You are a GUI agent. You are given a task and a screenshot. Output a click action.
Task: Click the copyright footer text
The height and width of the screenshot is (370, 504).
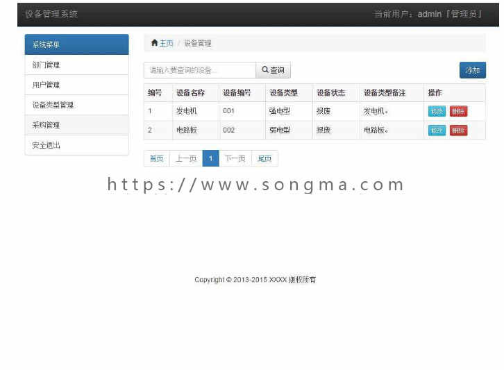click(x=255, y=280)
